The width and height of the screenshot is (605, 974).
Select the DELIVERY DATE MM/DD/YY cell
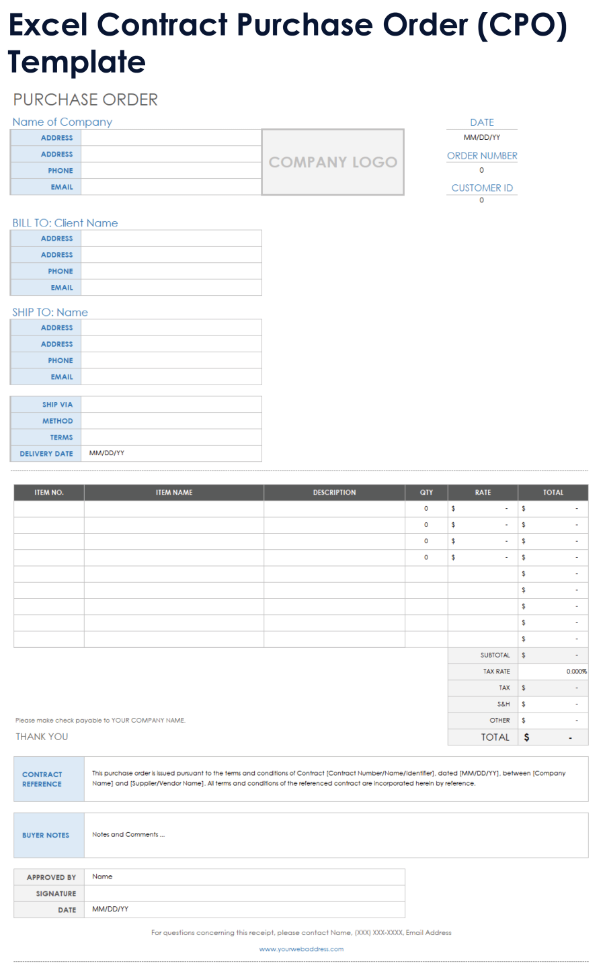coord(170,453)
